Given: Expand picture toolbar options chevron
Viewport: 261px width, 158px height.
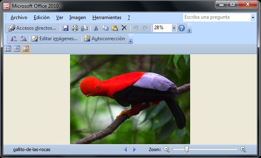Looking at the screenshot, I should point(131,39).
